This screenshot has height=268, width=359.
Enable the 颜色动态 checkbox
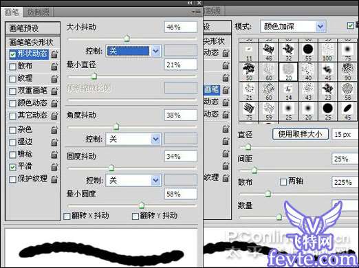[x=12, y=104]
